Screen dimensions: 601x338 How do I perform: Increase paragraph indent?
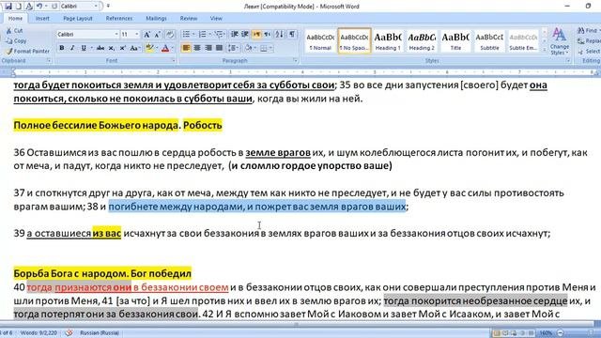pyautogui.click(x=245, y=35)
